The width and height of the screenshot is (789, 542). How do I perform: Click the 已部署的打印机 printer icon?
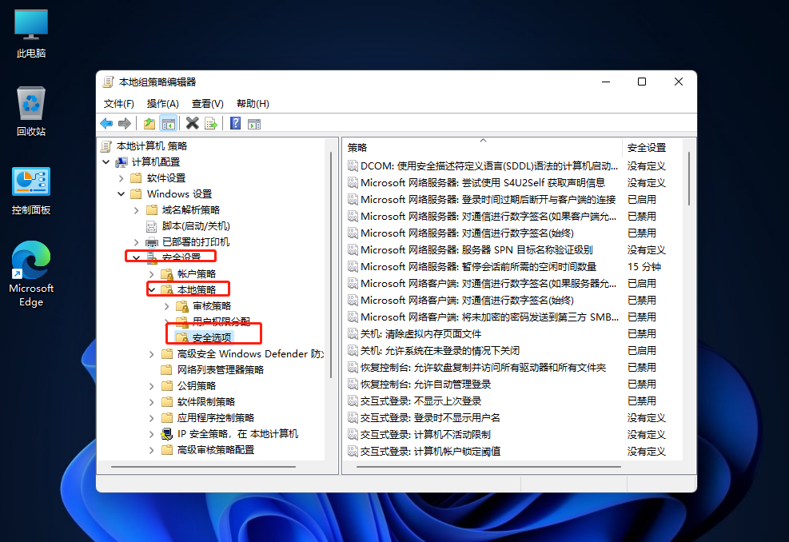click(151, 242)
